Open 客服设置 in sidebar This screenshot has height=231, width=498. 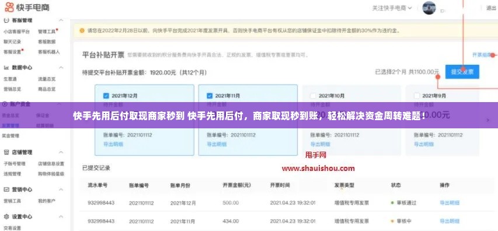[x=12, y=52]
